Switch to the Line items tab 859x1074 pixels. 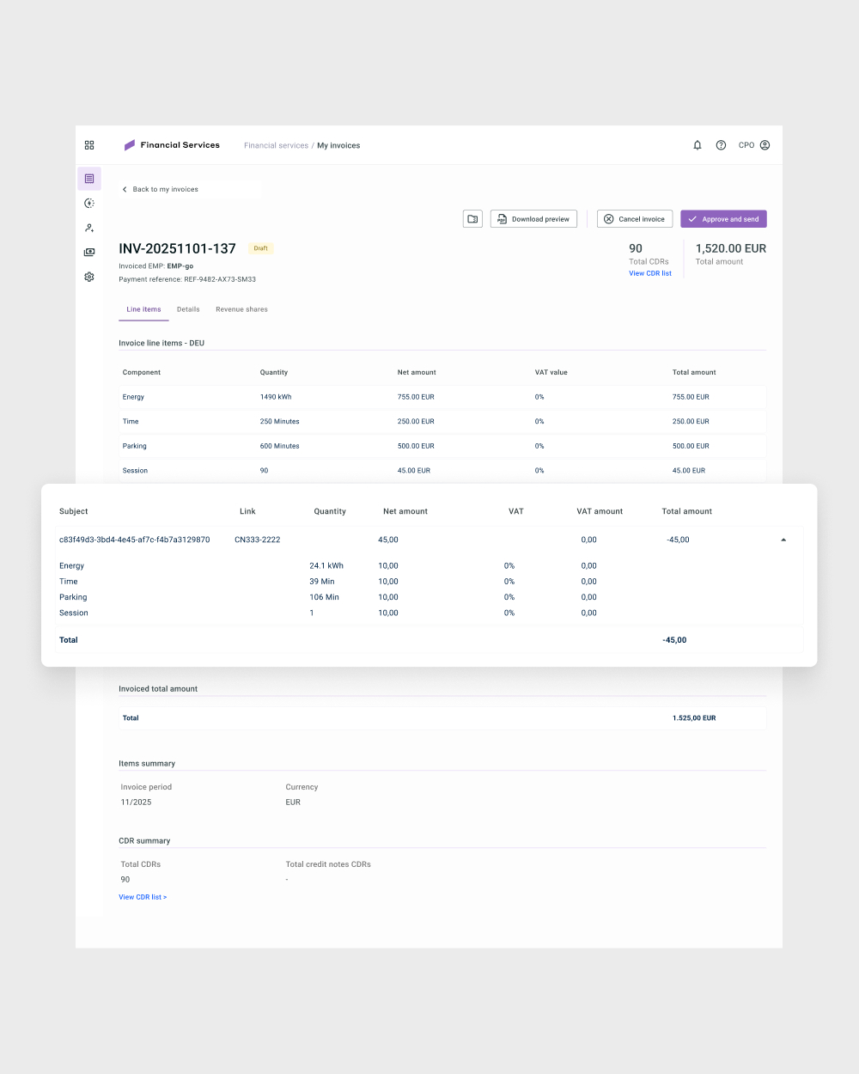click(x=143, y=309)
